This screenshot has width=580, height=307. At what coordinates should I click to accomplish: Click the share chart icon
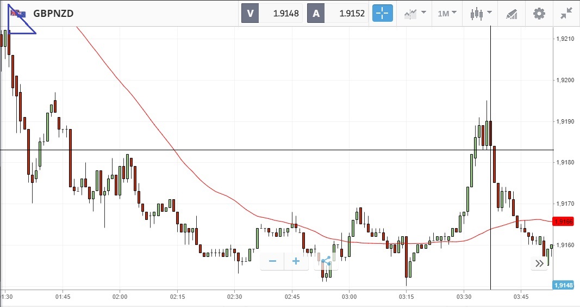click(x=326, y=262)
